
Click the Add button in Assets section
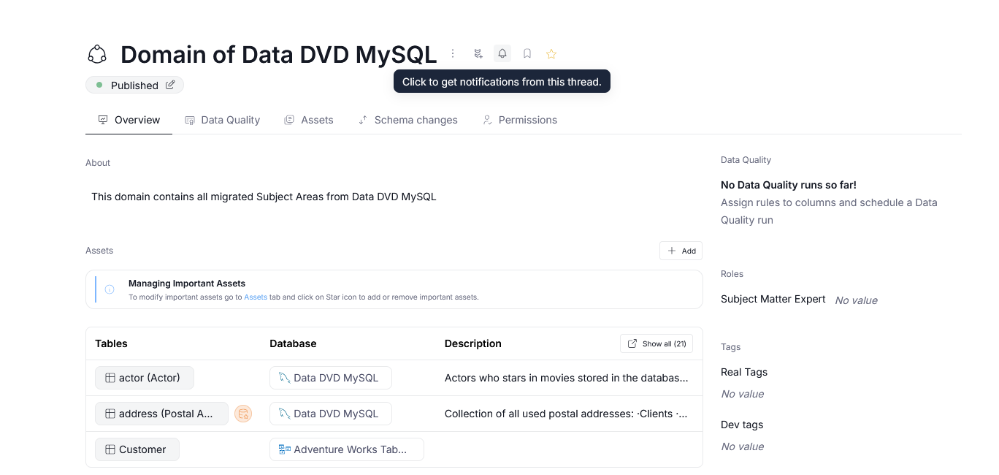tap(681, 251)
